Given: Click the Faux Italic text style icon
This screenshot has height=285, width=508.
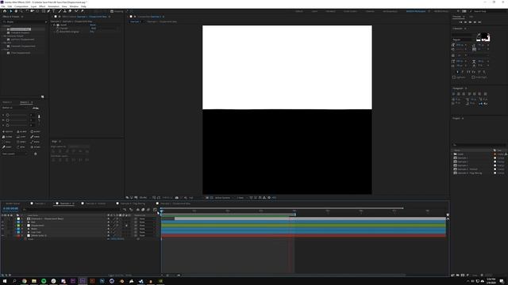Looking at the screenshot, I should (463, 72).
